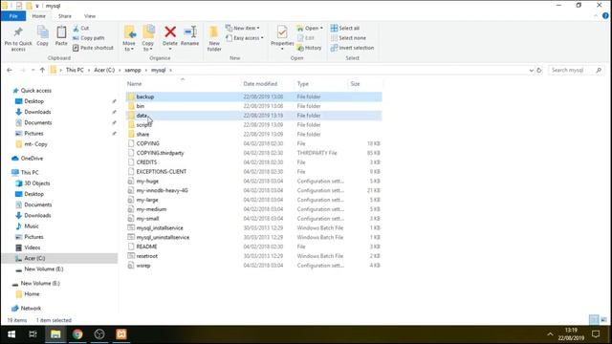Click Acer (C:) in address bar
The image size is (612, 344).
point(104,70)
